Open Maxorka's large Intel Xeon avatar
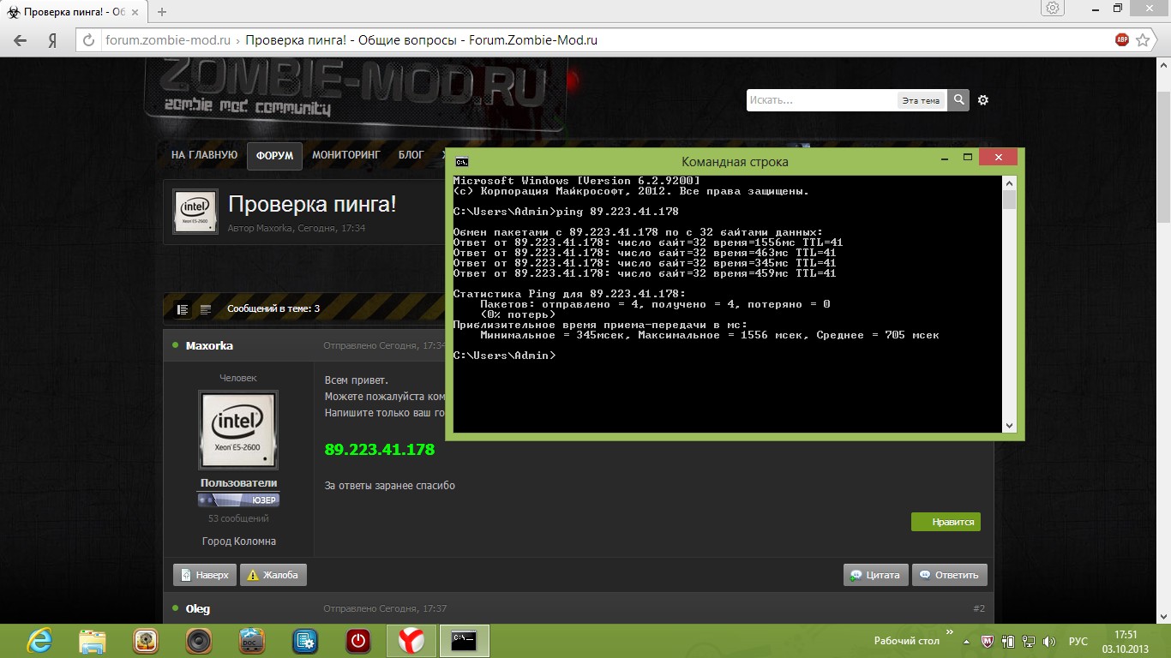The image size is (1171, 658). pyautogui.click(x=237, y=430)
